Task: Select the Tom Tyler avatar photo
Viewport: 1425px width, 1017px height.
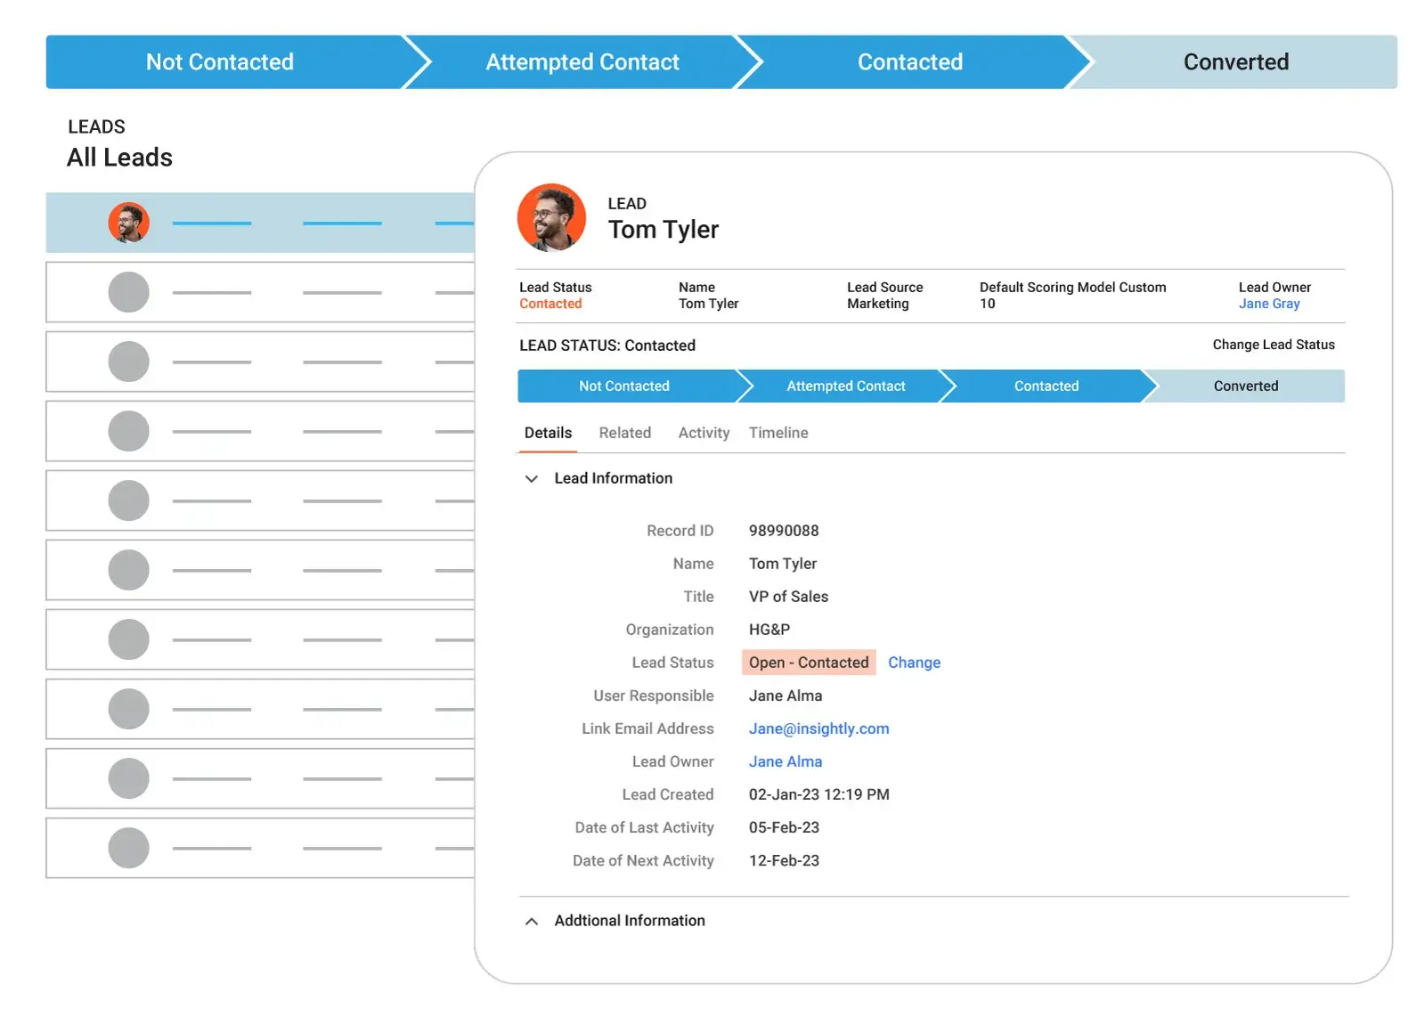Action: pos(550,217)
